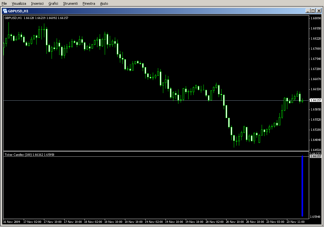Click the 1.67200 price scale label
Screen dimensions: 324x227
pos(316,69)
